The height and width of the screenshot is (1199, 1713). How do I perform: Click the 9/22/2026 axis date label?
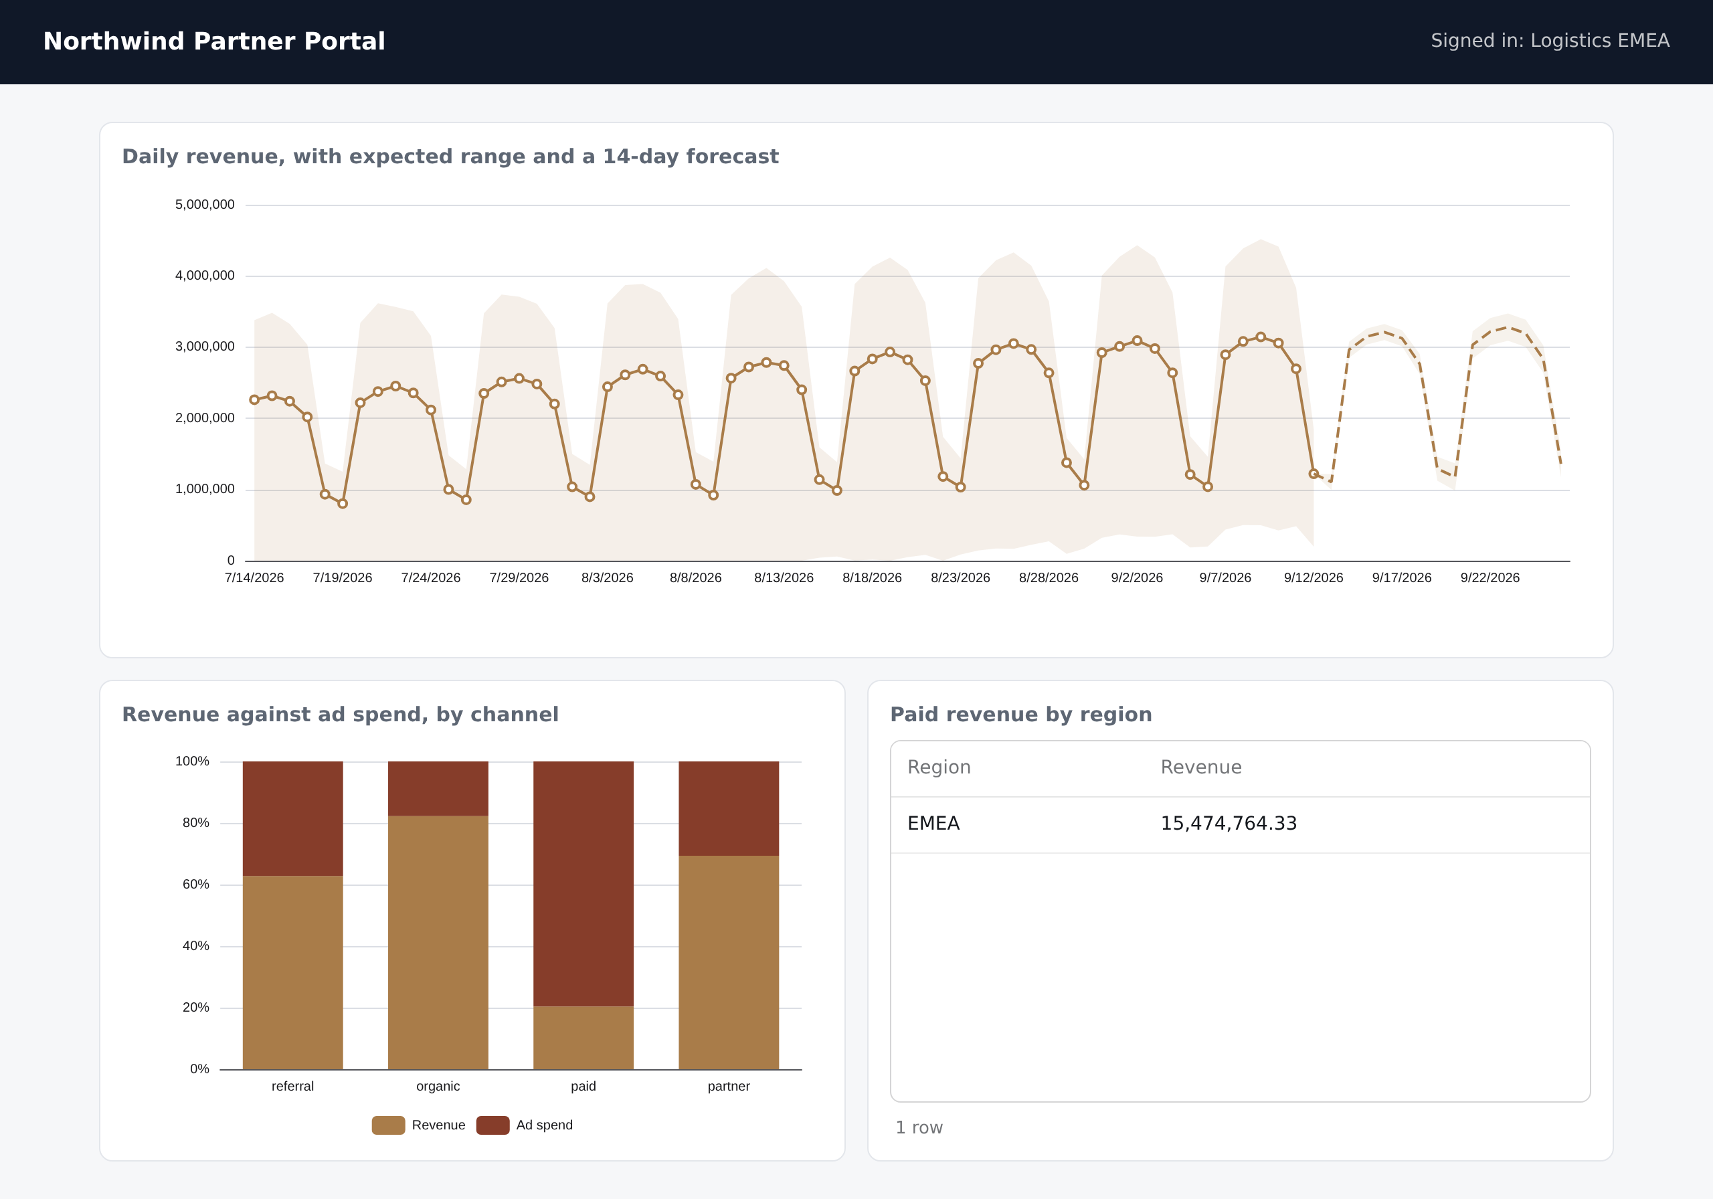tap(1490, 577)
